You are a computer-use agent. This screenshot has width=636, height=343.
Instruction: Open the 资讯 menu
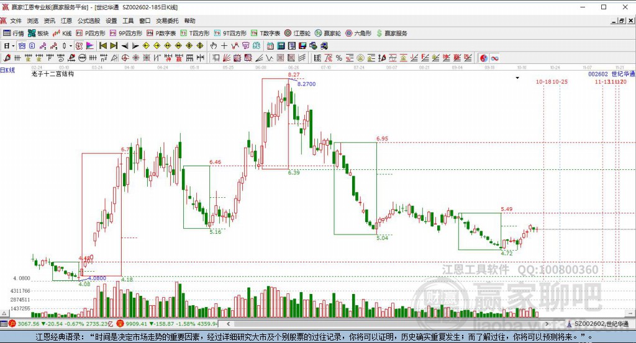pyautogui.click(x=50, y=20)
